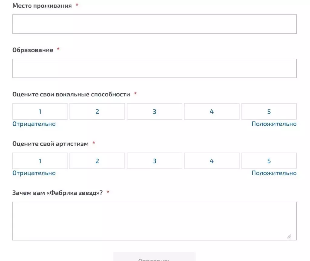
Task: Click Отрицательно under артистизм scale
Action: (x=34, y=173)
